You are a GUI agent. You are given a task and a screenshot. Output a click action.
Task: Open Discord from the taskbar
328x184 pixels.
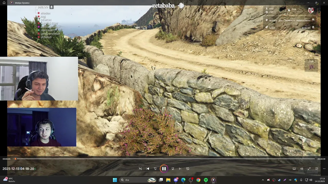[176, 180]
